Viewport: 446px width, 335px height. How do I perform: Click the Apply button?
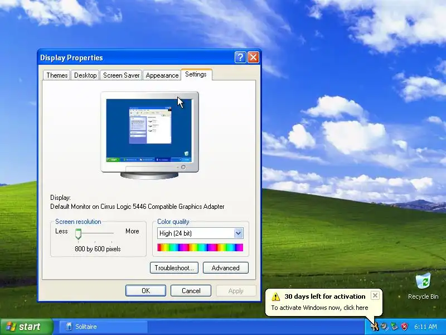point(236,290)
